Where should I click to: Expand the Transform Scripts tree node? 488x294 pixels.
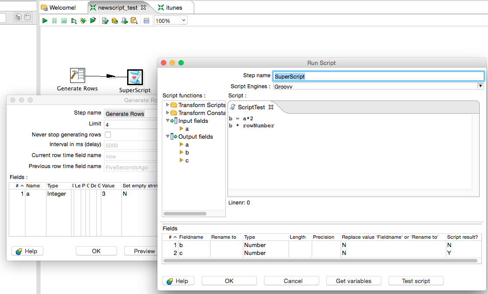pos(167,104)
